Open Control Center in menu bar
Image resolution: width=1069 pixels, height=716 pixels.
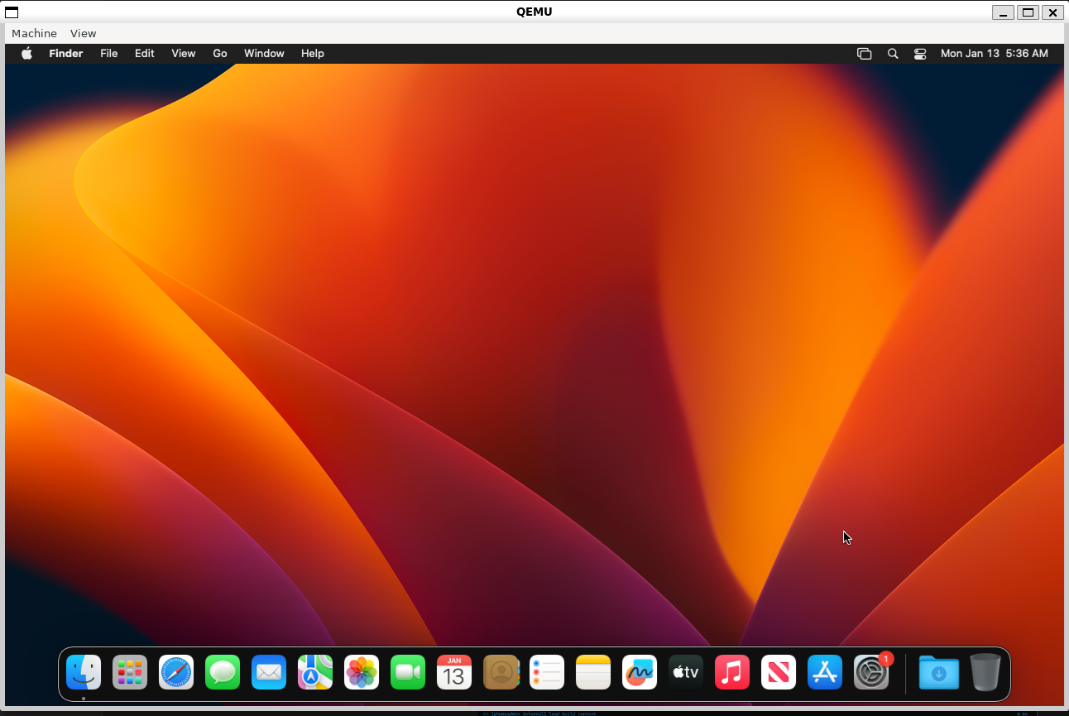(x=920, y=54)
